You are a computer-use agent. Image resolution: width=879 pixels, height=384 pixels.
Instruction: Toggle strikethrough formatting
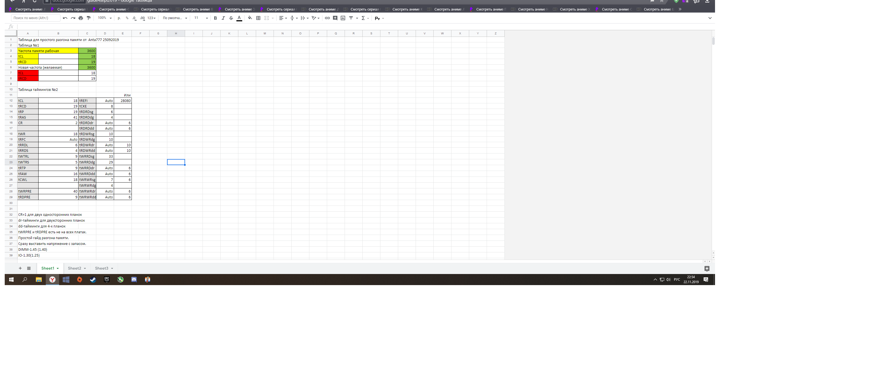231,18
